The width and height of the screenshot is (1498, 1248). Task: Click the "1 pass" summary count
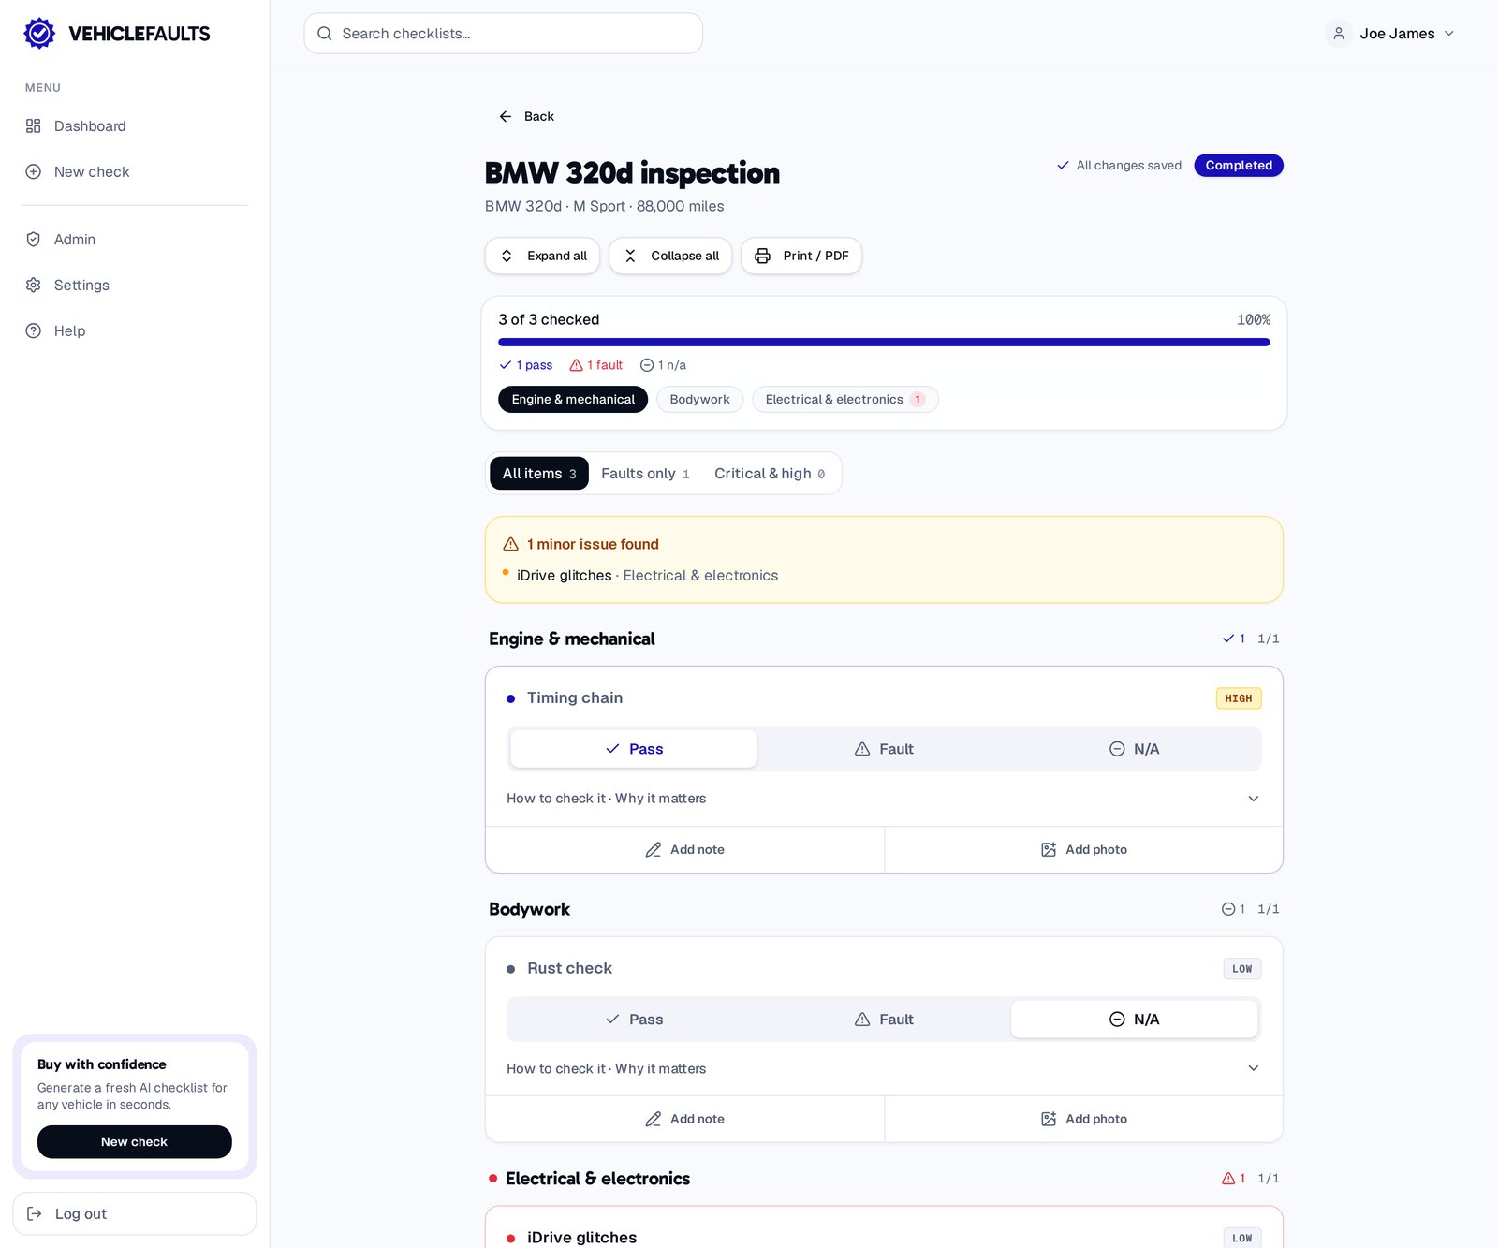tap(526, 365)
